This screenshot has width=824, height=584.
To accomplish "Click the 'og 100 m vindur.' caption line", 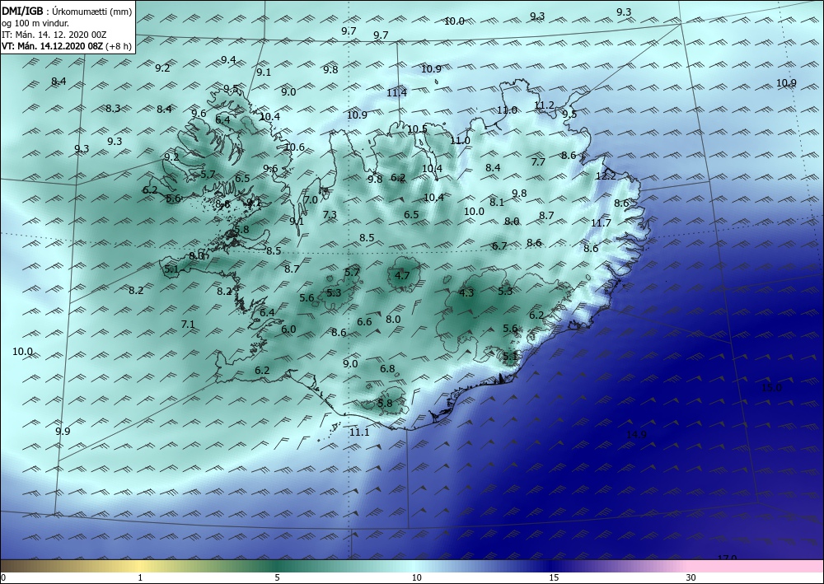I will (x=35, y=23).
